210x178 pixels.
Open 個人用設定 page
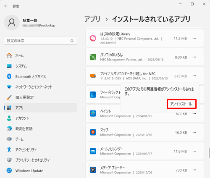(x=40, y=97)
